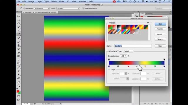Select the Move tool
The image size is (188, 105).
coord(19,16)
